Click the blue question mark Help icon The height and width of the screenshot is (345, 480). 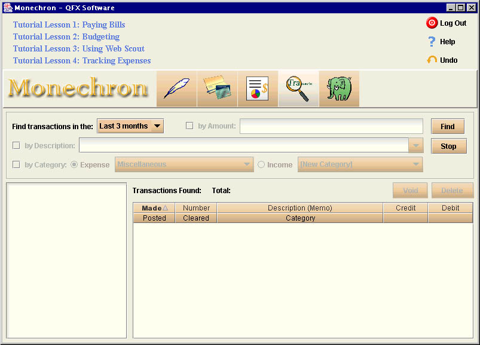pyautogui.click(x=432, y=42)
